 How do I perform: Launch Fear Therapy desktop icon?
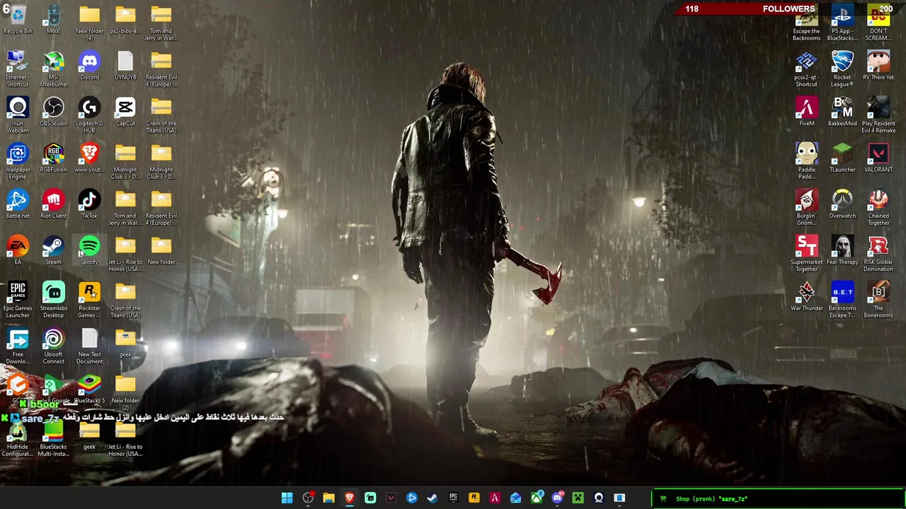point(842,250)
